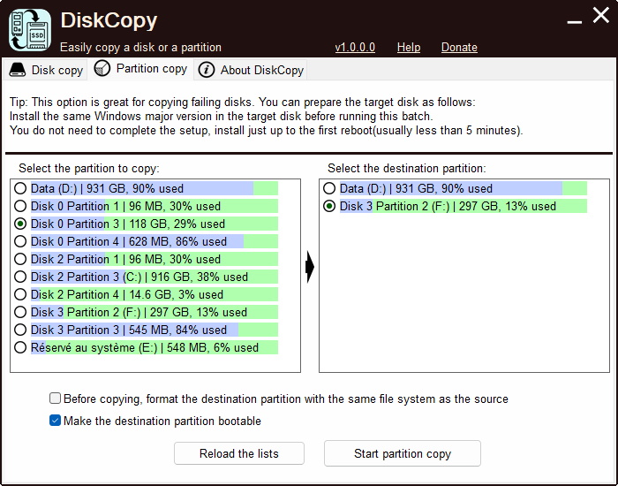
Task: Select source Disk 2 Partition 4 radio
Action: click(x=20, y=294)
